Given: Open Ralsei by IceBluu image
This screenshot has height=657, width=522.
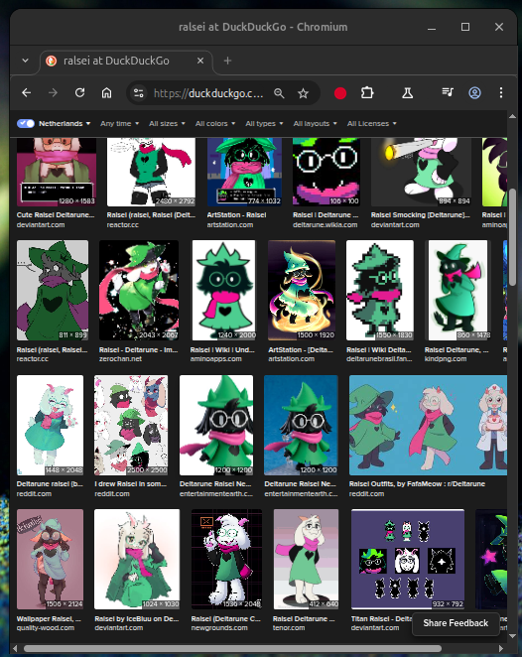Looking at the screenshot, I should (x=137, y=560).
